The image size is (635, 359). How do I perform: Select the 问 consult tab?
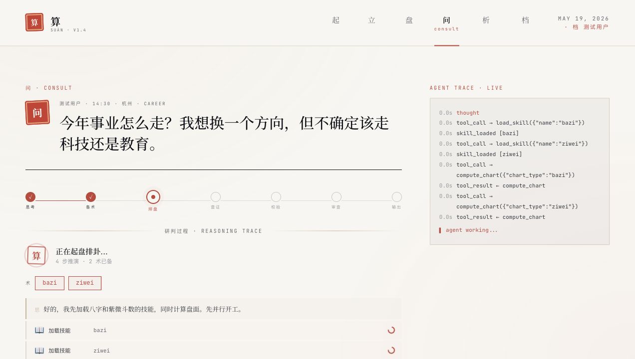[x=447, y=23]
